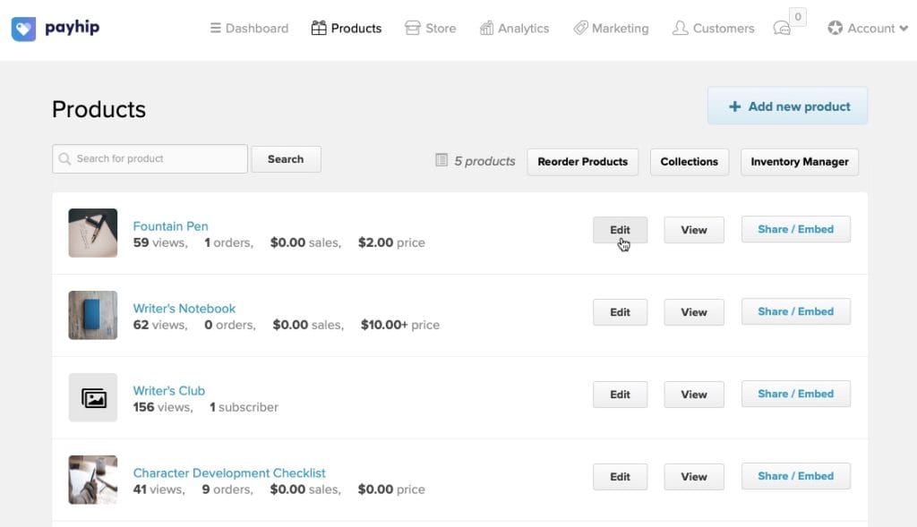Select the Character Development Checklist thumbnail

click(x=93, y=480)
